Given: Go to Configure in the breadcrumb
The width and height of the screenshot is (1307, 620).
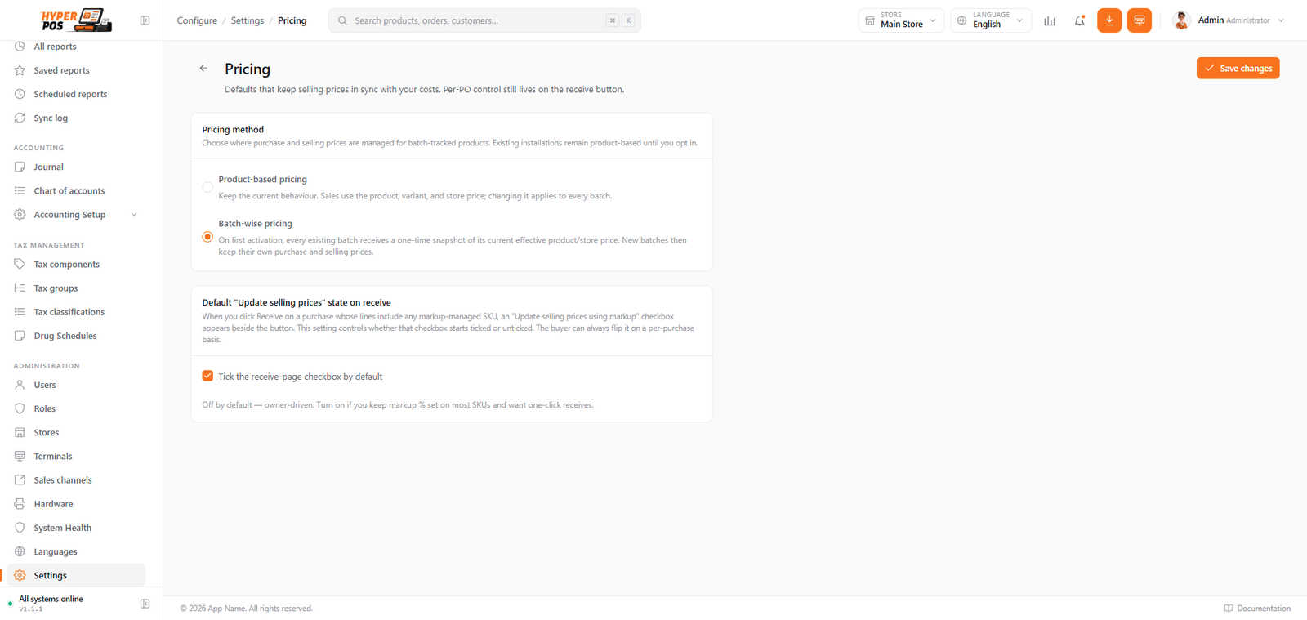Looking at the screenshot, I should coord(197,20).
